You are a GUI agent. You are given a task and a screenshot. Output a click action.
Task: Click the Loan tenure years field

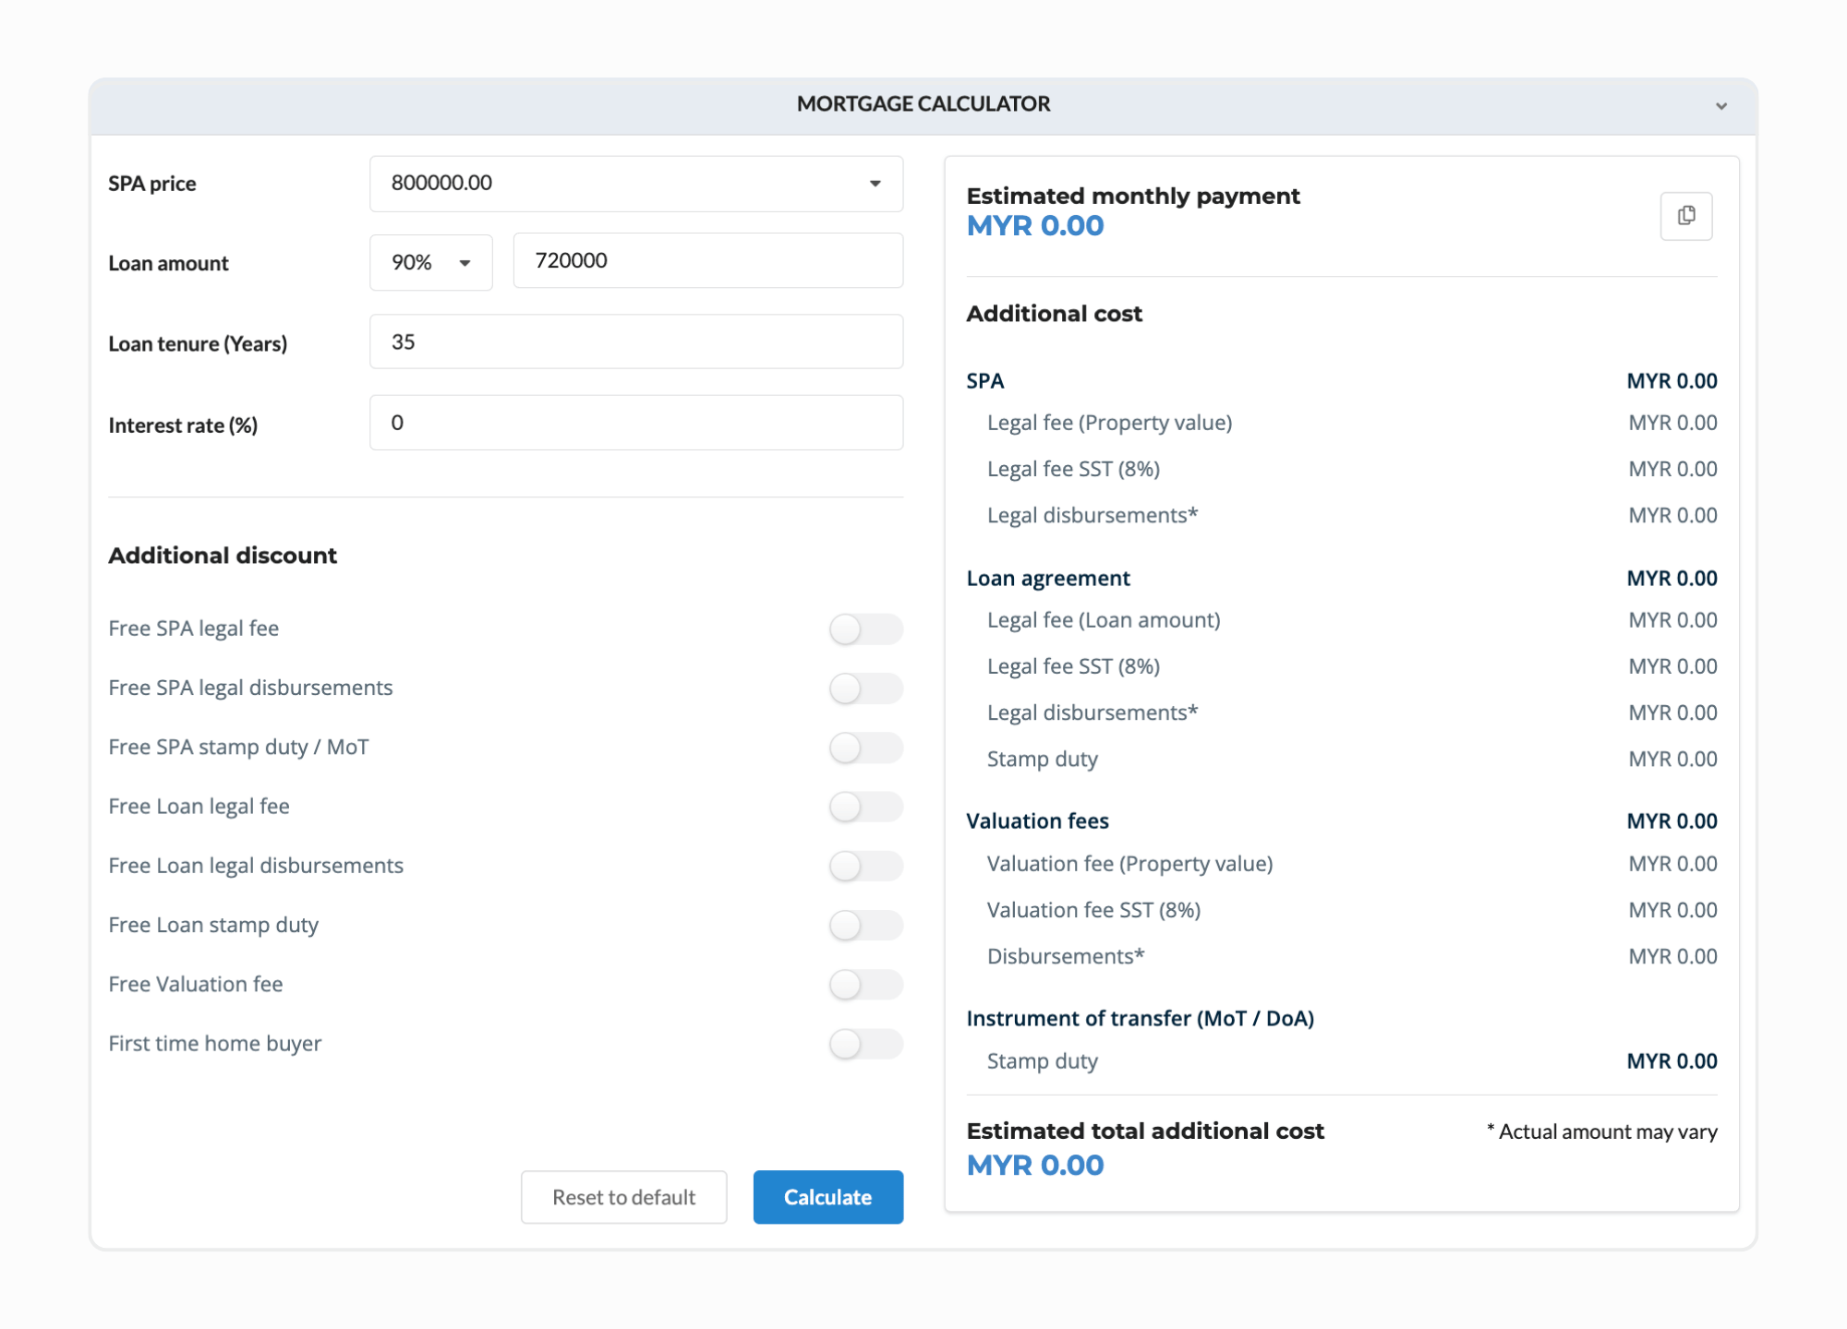coord(636,341)
